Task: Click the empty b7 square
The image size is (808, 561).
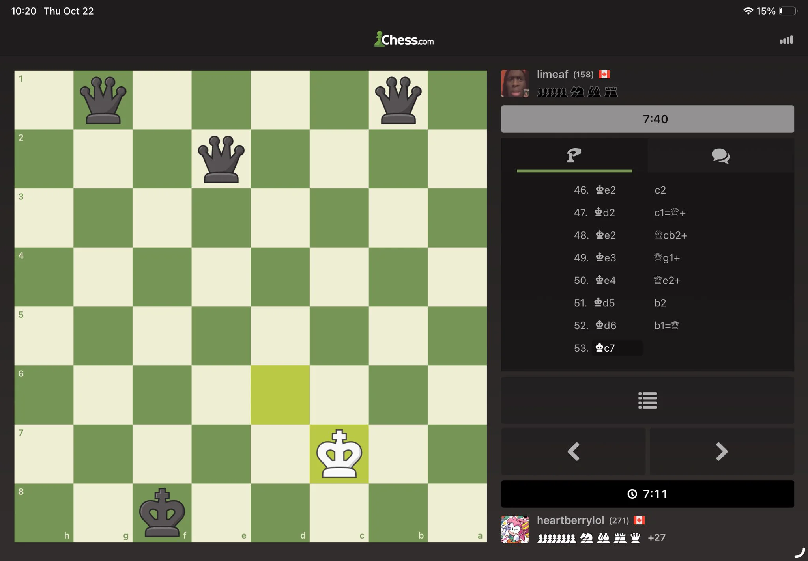Action: 398,454
